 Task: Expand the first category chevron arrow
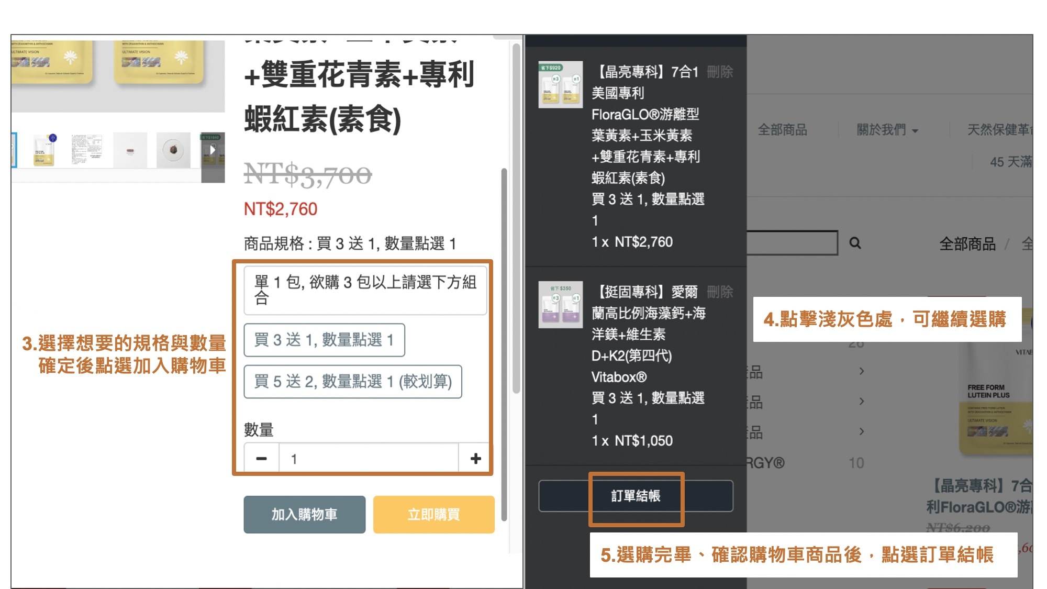tap(861, 371)
